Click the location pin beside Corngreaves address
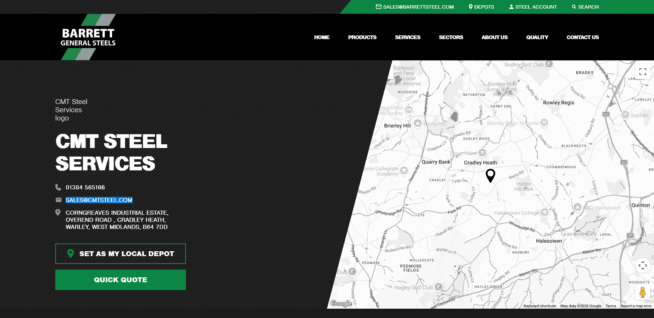Image resolution: width=654 pixels, height=318 pixels. tap(58, 212)
